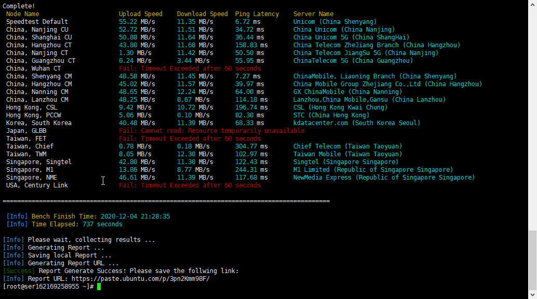
Task: Click 'China Unicom 5G (China ShangHai)' server
Action: coord(352,37)
